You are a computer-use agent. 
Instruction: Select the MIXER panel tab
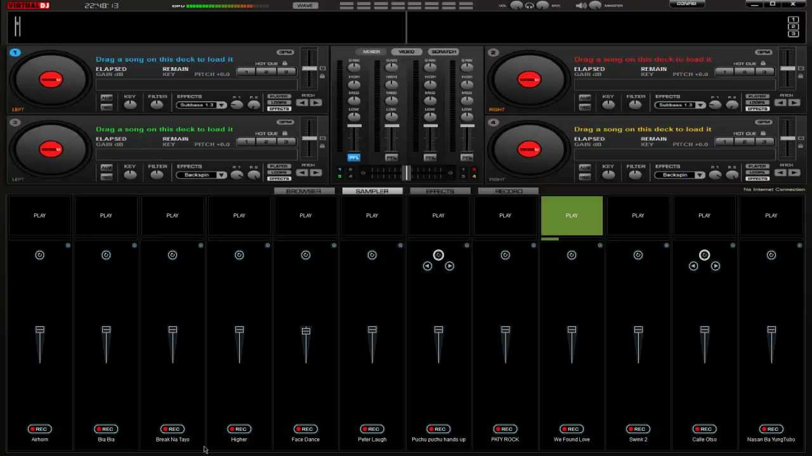click(371, 52)
